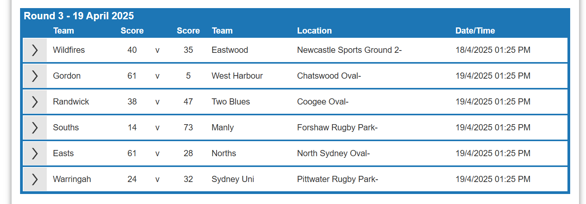
Task: Click the Date/Time column header
Action: coord(475,31)
